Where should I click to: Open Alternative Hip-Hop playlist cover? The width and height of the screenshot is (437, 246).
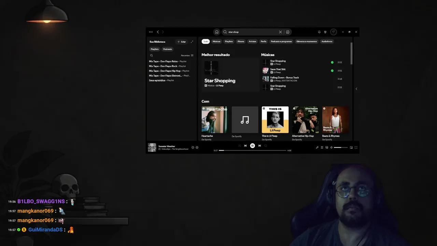click(305, 120)
